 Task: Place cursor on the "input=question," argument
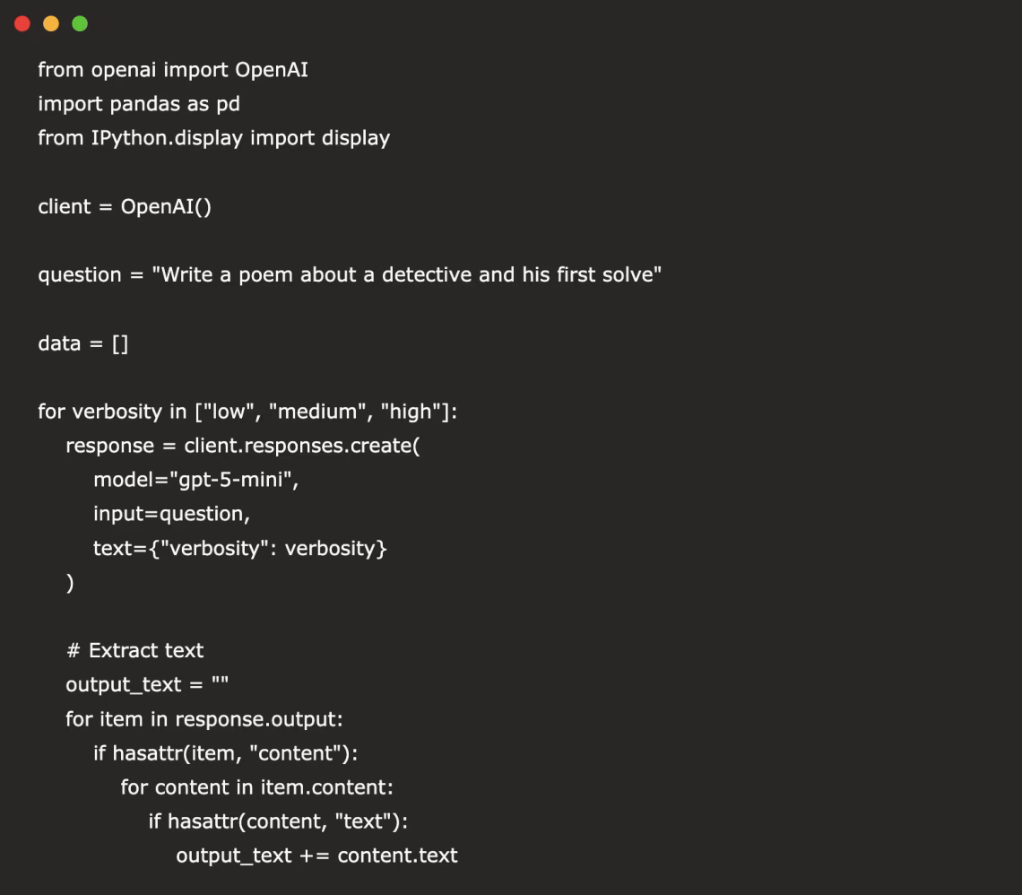(171, 514)
